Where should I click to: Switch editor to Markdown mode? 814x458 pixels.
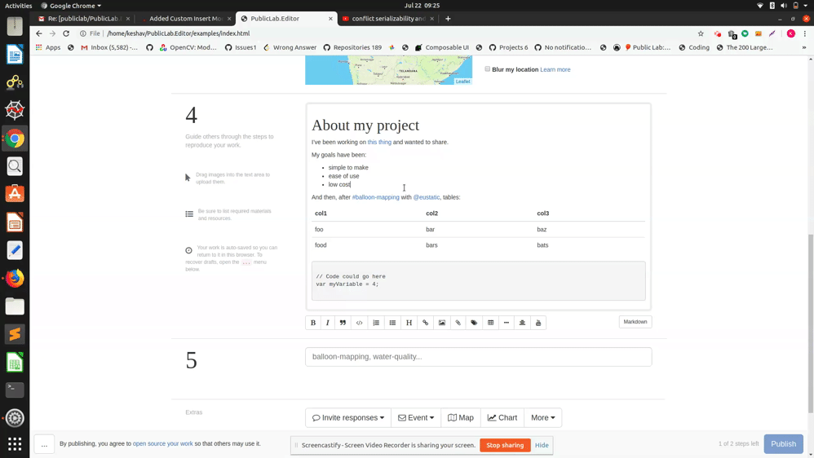pyautogui.click(x=635, y=322)
